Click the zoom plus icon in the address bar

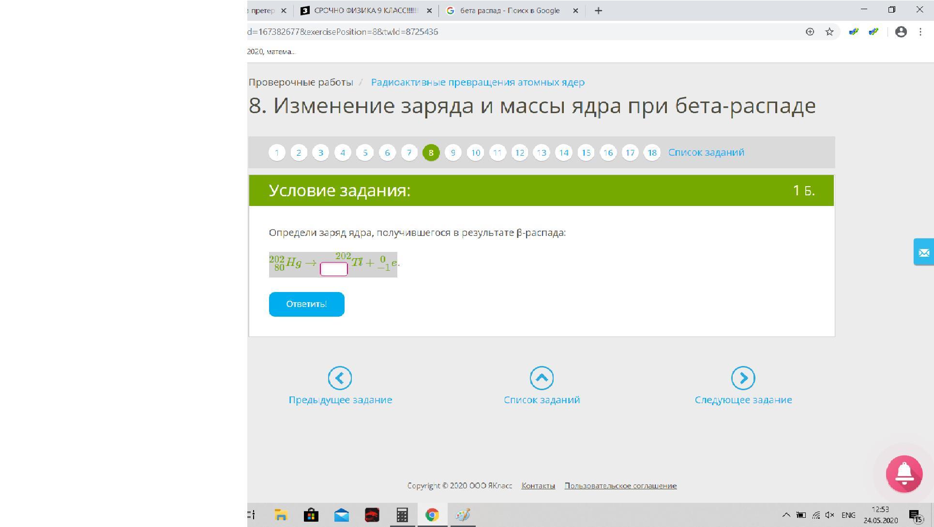coord(810,32)
